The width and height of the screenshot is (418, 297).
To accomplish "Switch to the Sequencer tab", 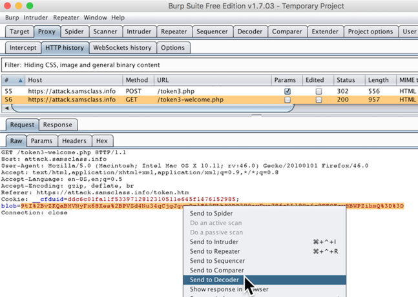I will point(212,32).
